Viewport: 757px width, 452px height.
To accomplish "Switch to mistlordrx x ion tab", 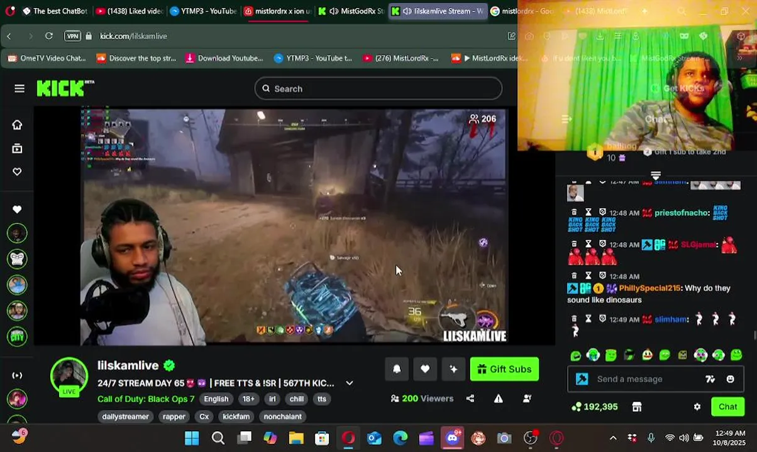I will click(277, 11).
